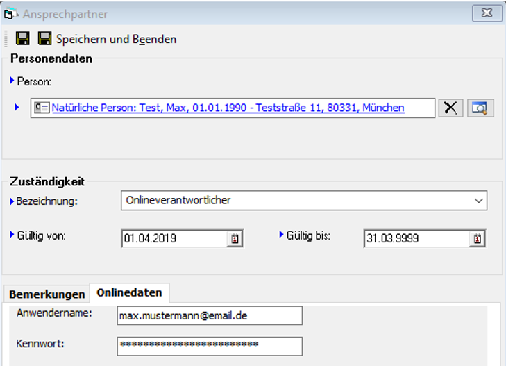The image size is (506, 366).
Task: Focus the masked Kennwort password field
Action: point(210,345)
